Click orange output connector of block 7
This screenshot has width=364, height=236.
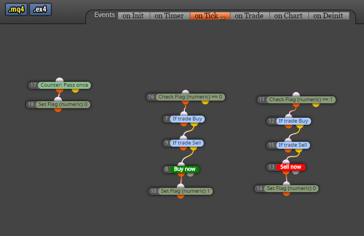[184, 124]
